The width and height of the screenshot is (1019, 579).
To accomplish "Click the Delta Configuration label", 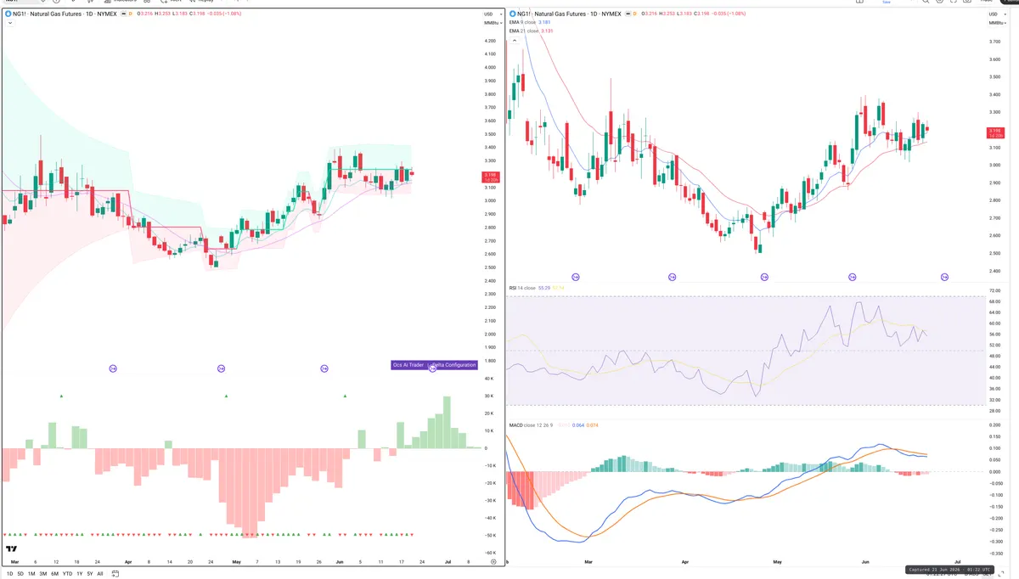I will tap(455, 365).
